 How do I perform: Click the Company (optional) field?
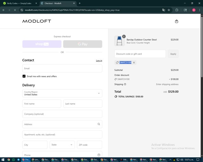coord(62,114)
